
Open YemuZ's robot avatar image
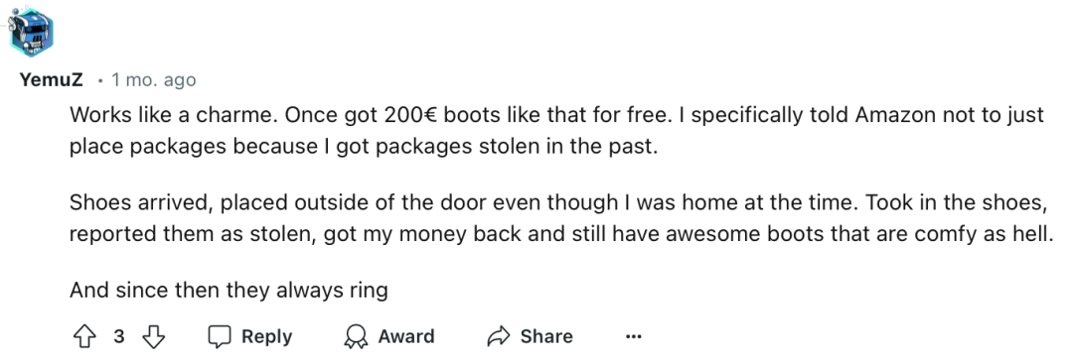coord(30,30)
